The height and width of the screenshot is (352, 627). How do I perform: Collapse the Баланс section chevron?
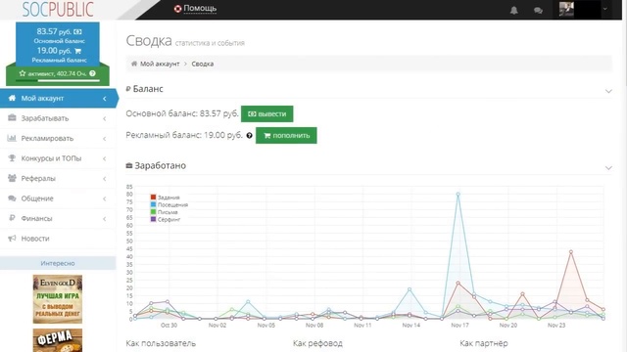click(x=608, y=91)
